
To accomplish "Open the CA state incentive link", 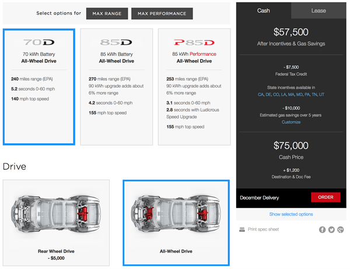I will click(261, 94).
